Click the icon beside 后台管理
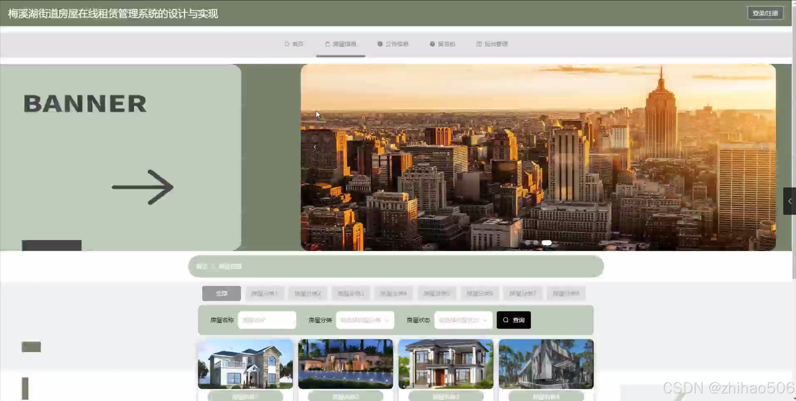796x401 pixels. [479, 44]
